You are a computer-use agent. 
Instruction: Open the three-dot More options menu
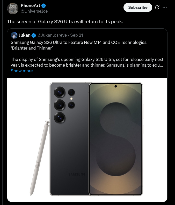click(165, 7)
